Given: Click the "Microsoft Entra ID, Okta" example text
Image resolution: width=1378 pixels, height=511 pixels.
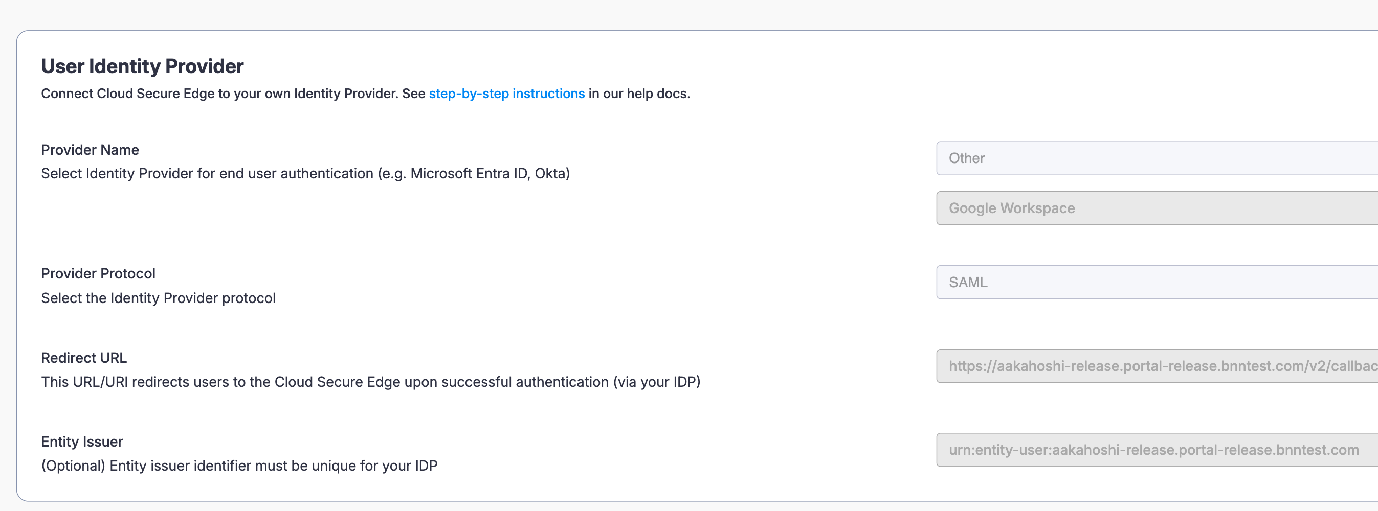Looking at the screenshot, I should pos(490,174).
